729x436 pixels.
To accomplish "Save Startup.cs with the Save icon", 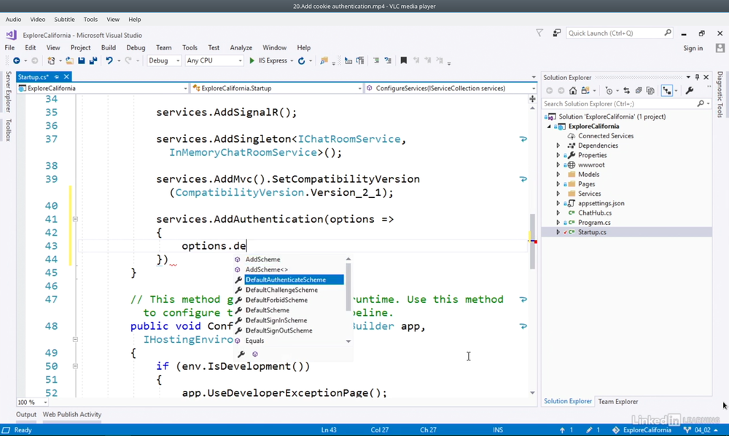I will tap(82, 61).
